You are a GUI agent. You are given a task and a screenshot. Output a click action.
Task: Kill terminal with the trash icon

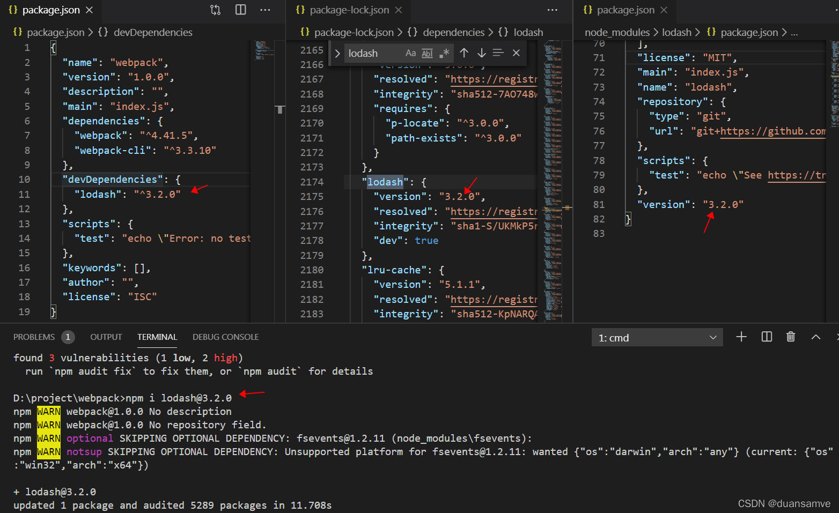coord(791,337)
